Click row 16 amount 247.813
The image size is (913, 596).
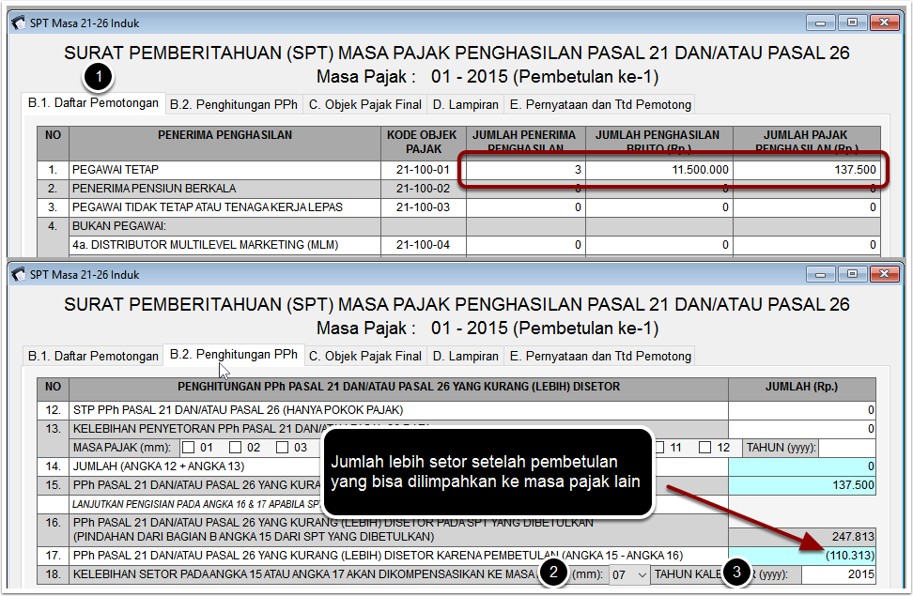(x=802, y=537)
